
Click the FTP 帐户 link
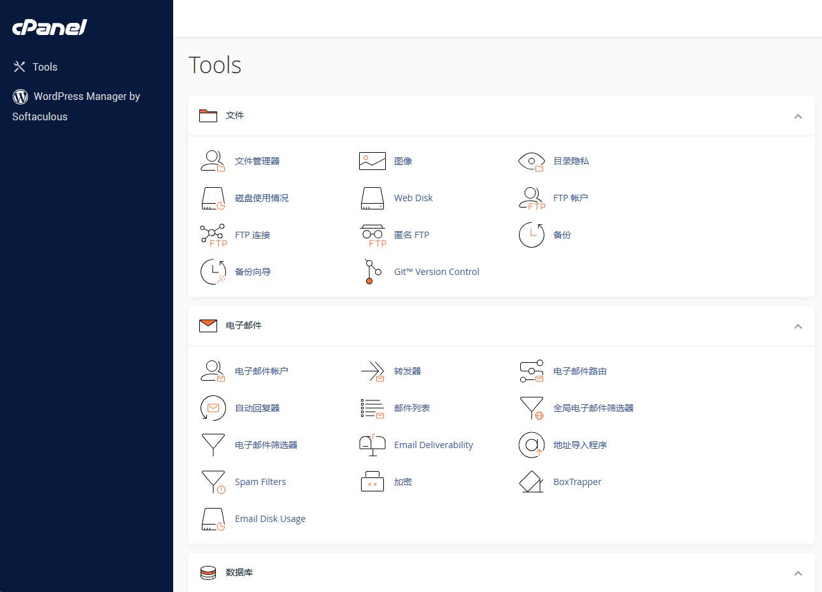570,198
